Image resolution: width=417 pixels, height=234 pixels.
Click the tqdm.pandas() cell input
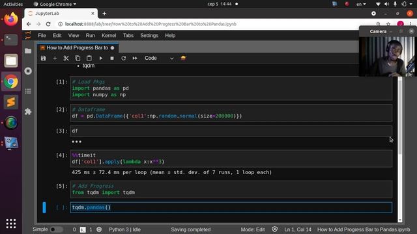(x=231, y=207)
